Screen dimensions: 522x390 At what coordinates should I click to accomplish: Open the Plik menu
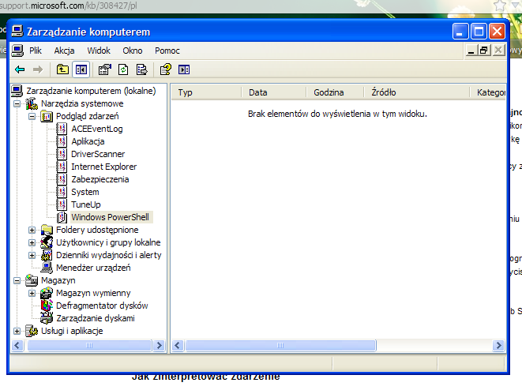[x=36, y=51]
